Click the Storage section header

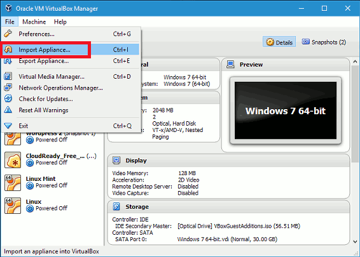pyautogui.click(x=228, y=207)
